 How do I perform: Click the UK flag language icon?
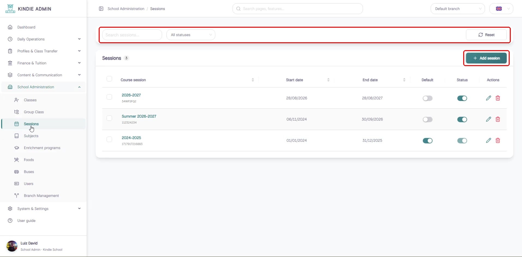pos(499,9)
